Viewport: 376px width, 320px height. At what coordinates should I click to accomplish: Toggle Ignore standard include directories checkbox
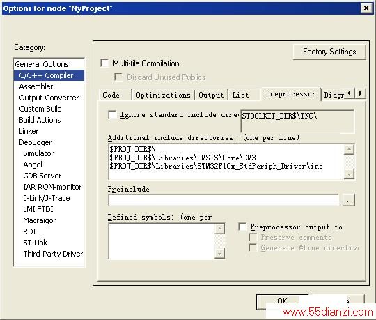[x=112, y=114]
